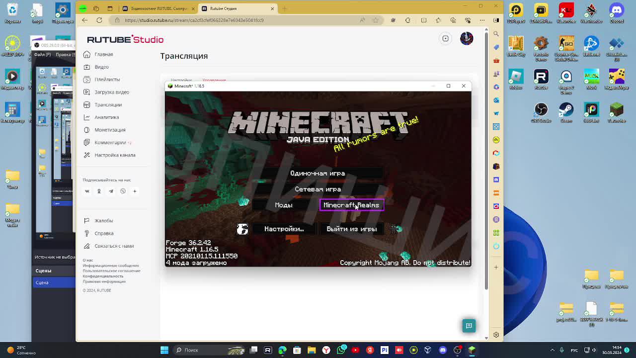Open the О нас footer link

coord(88,260)
